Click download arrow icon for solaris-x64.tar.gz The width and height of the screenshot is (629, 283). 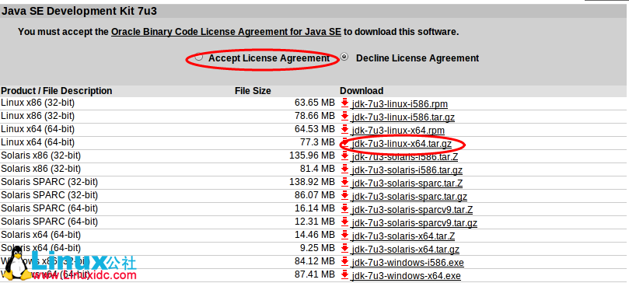coord(344,249)
